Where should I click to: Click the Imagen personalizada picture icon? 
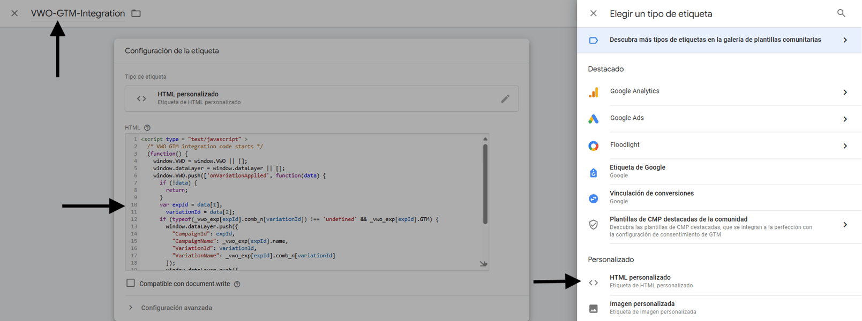(594, 309)
